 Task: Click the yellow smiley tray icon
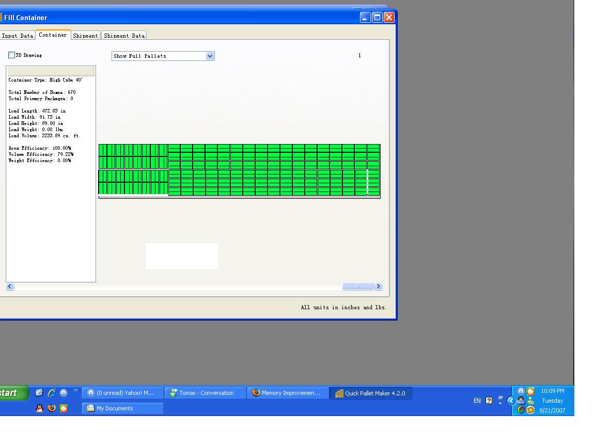click(530, 410)
